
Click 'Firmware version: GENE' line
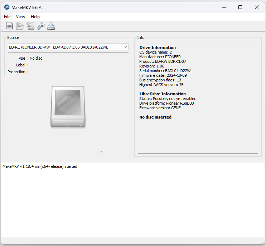[x=160, y=108]
